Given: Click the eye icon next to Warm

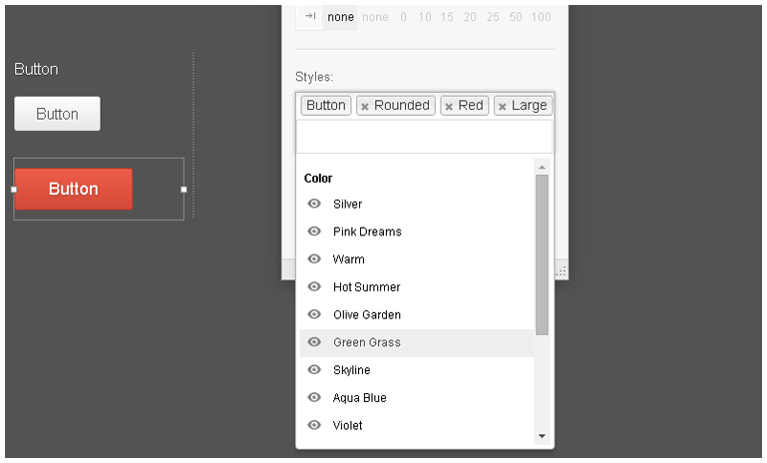Looking at the screenshot, I should (314, 259).
